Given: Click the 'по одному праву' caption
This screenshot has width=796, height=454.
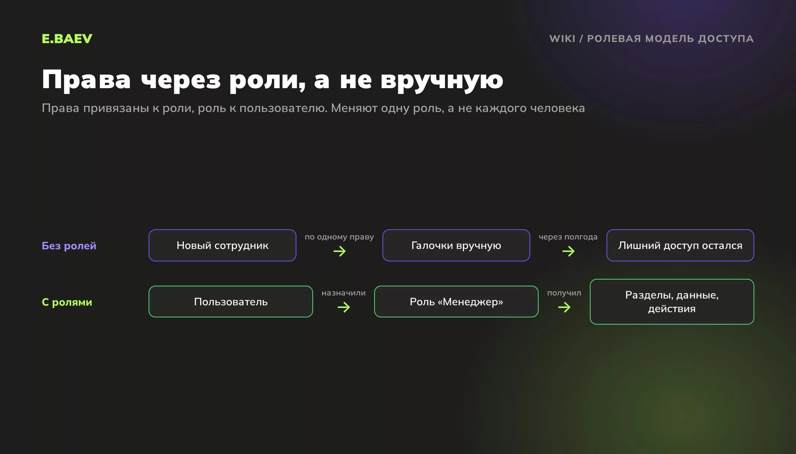Looking at the screenshot, I should click(339, 237).
